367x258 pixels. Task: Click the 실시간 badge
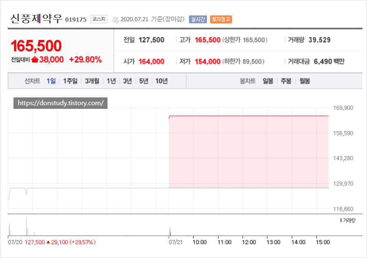[x=198, y=19]
